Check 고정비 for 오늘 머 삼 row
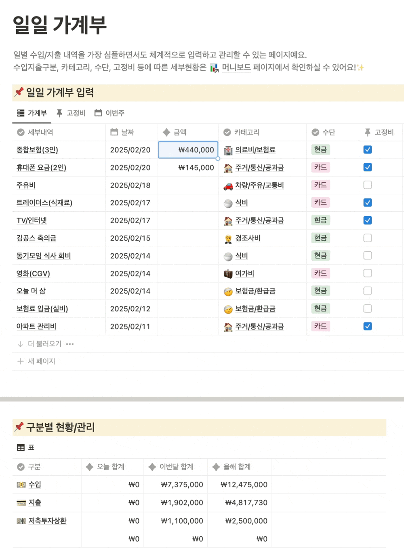This screenshot has height=550, width=404. pyautogui.click(x=368, y=291)
